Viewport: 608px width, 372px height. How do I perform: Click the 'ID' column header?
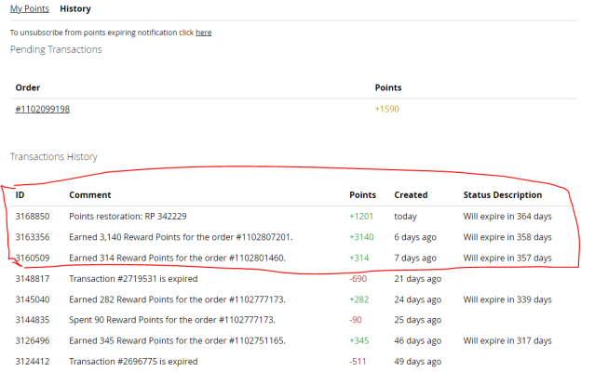coord(20,195)
